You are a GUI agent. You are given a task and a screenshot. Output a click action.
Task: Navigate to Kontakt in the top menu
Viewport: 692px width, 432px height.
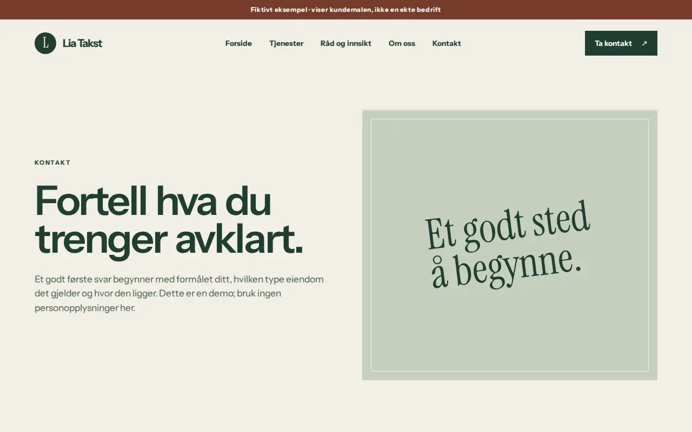(447, 43)
